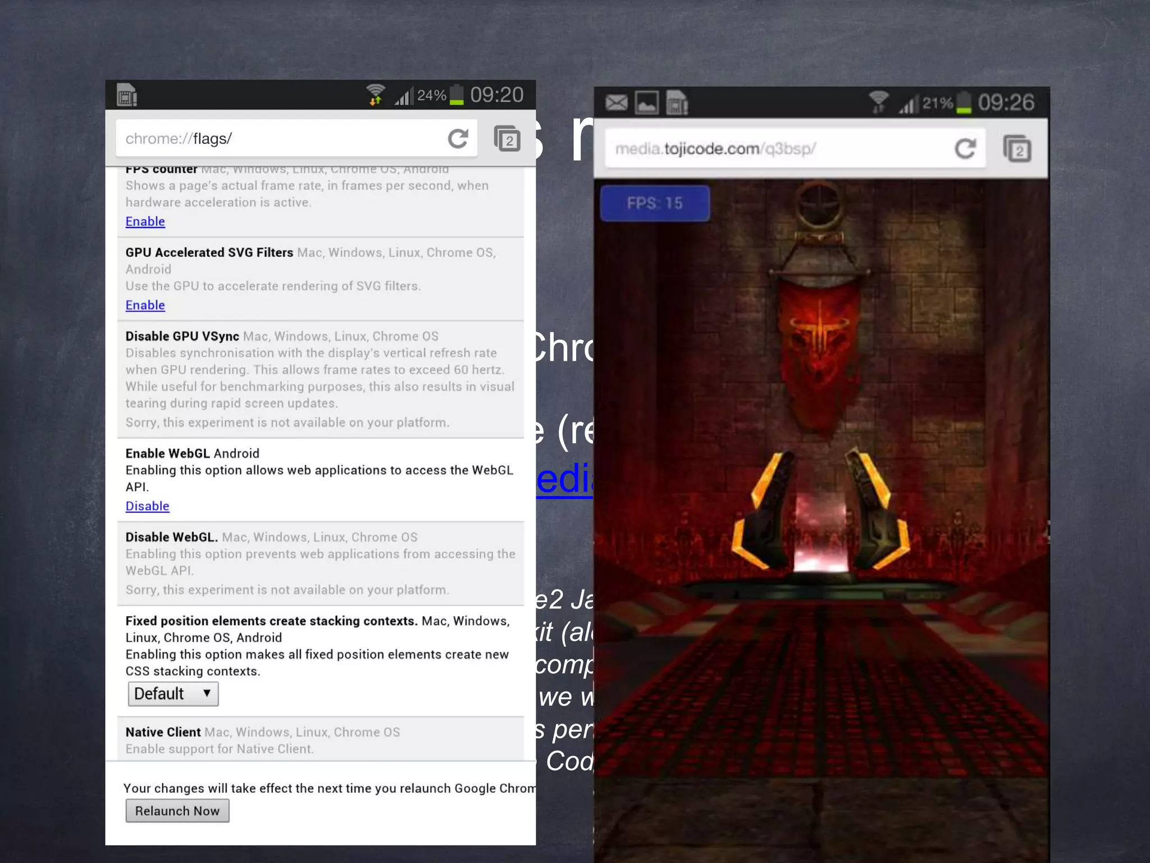The image size is (1150, 863).
Task: Click the GPU Accelerated SVG Filters heading
Action: click(209, 253)
